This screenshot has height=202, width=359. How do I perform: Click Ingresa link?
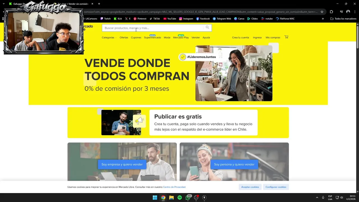click(257, 38)
